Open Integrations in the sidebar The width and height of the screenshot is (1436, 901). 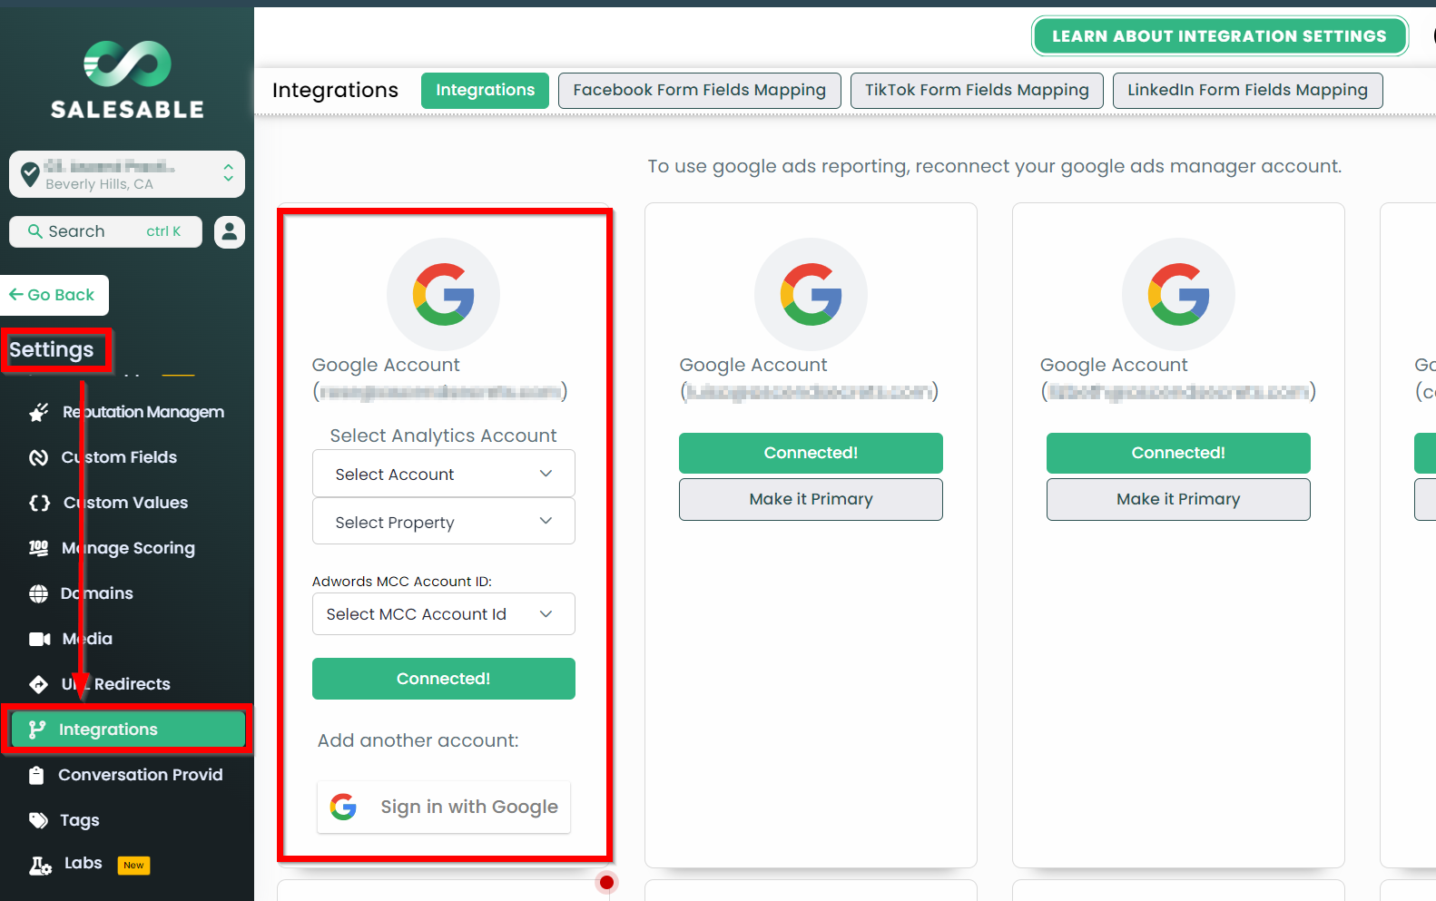127,730
